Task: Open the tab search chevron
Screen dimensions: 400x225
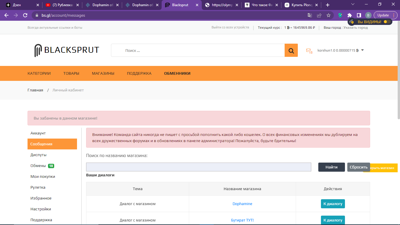Action: (353, 4)
